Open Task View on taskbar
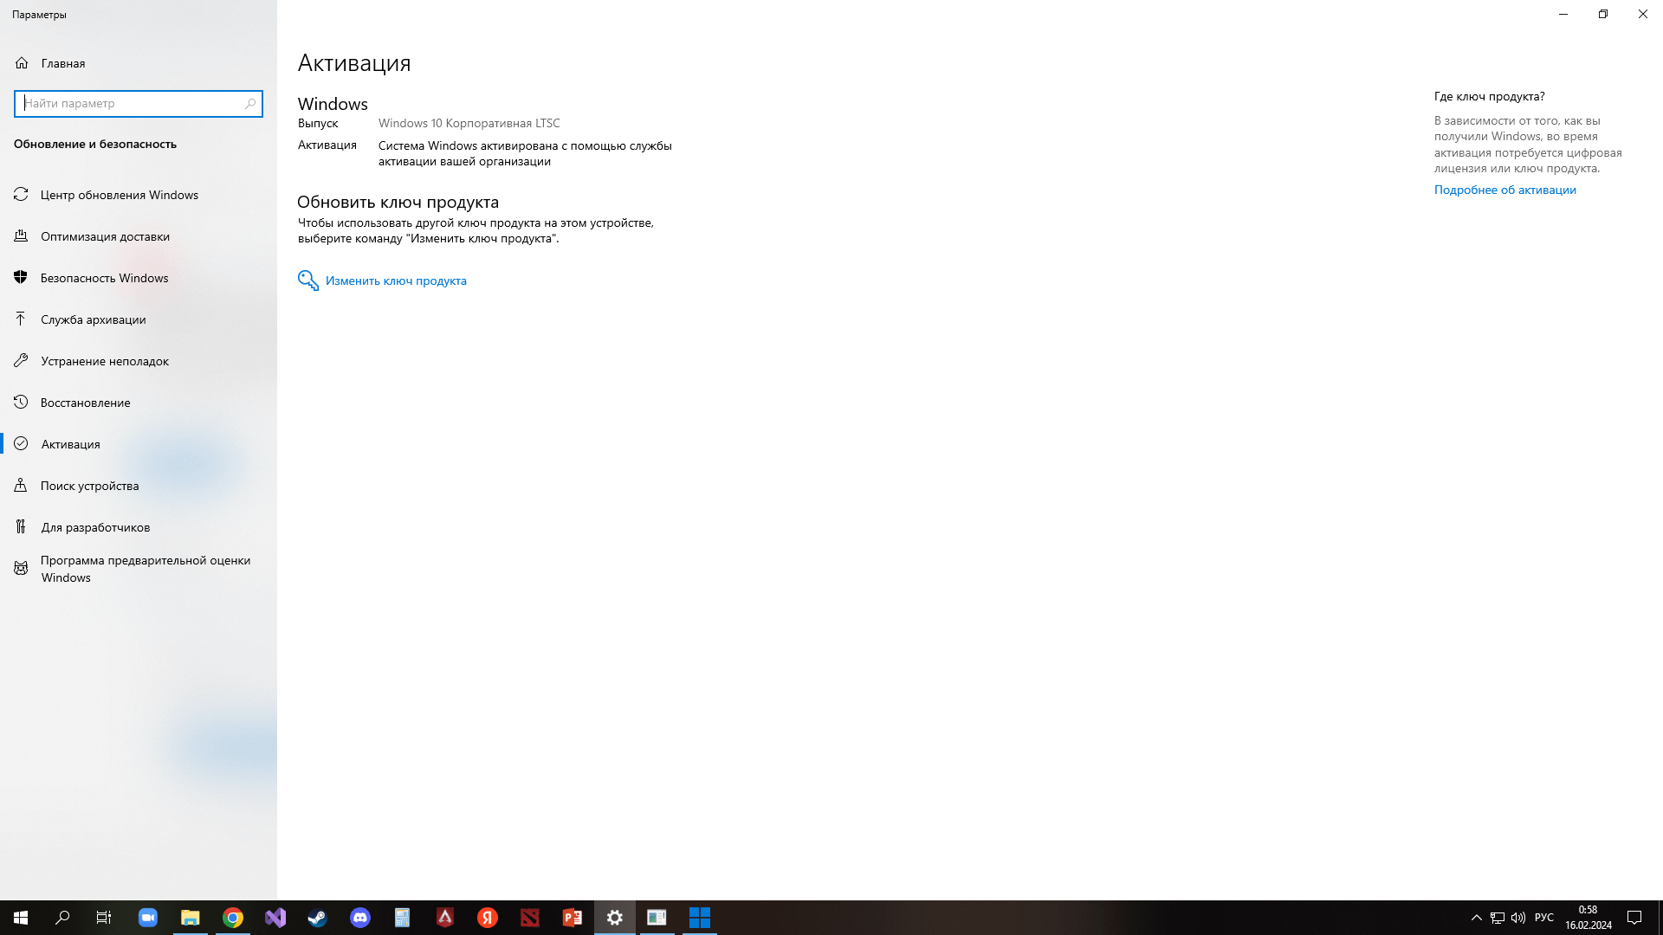This screenshot has height=935, width=1663. [104, 918]
